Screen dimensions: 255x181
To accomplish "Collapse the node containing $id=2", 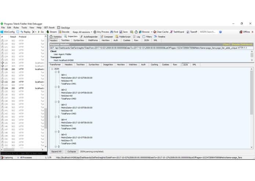I will click(x=56, y=87).
